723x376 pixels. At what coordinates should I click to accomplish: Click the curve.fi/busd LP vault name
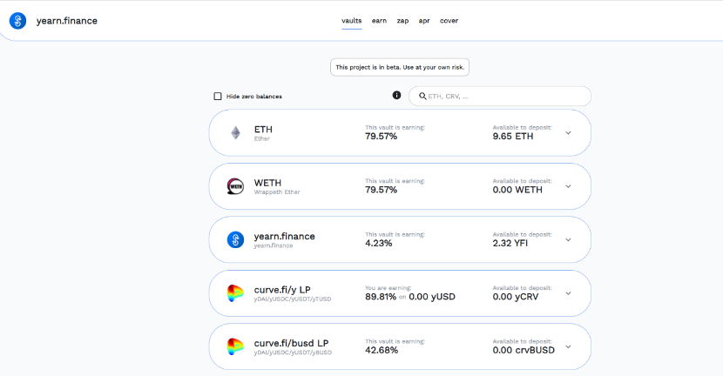coord(292,343)
